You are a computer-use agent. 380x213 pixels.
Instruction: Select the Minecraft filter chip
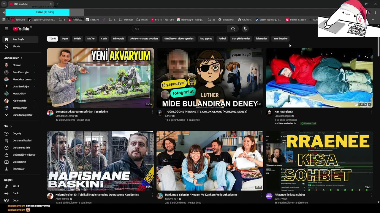tap(118, 39)
